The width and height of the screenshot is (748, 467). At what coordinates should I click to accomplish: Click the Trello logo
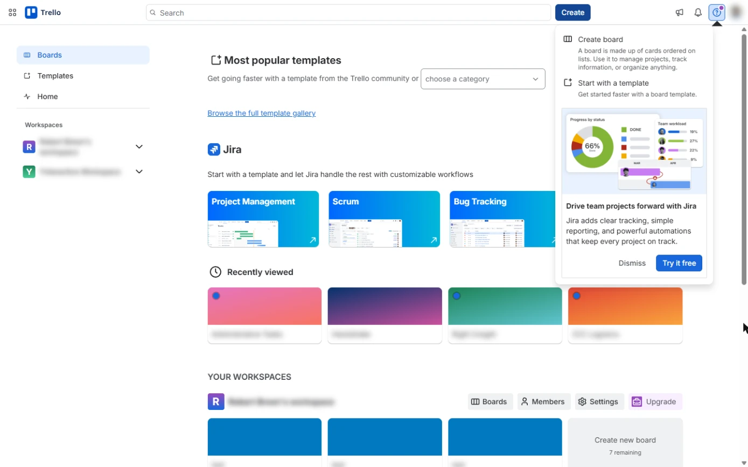click(x=43, y=12)
